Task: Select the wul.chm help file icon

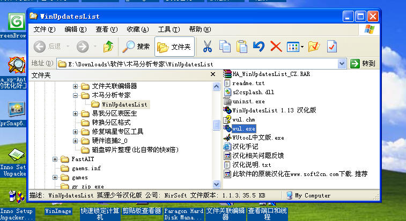Action: 227,119
